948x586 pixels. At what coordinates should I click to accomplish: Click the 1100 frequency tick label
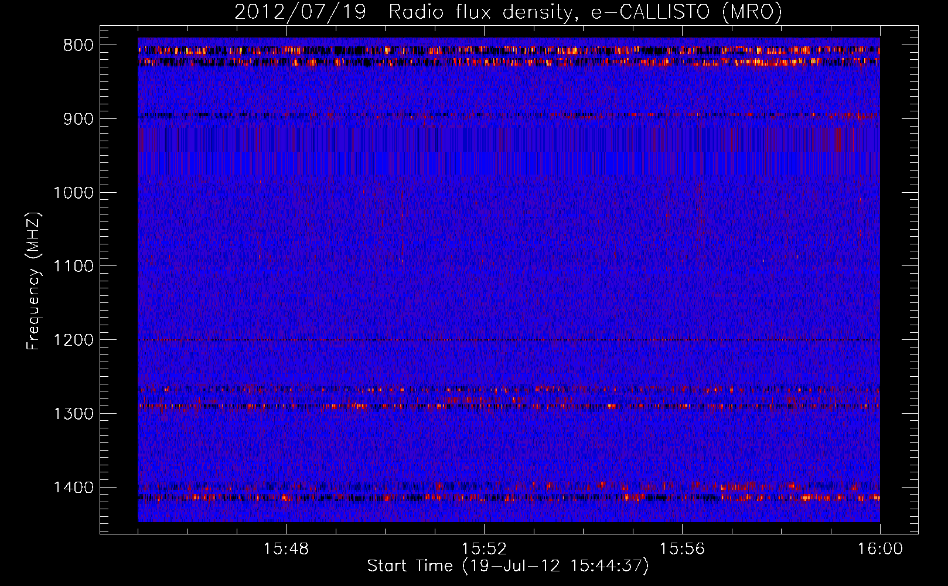(x=73, y=267)
